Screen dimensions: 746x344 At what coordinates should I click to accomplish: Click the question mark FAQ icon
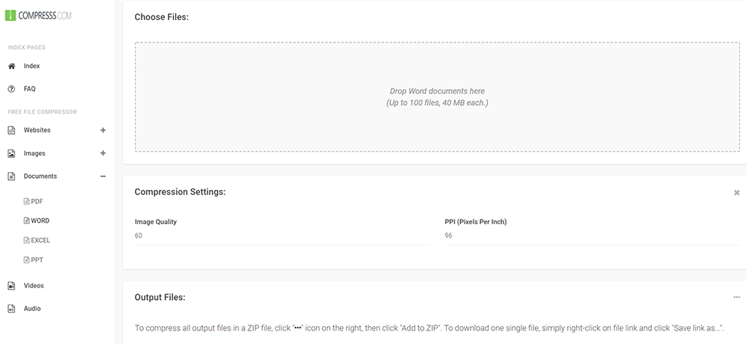(11, 89)
